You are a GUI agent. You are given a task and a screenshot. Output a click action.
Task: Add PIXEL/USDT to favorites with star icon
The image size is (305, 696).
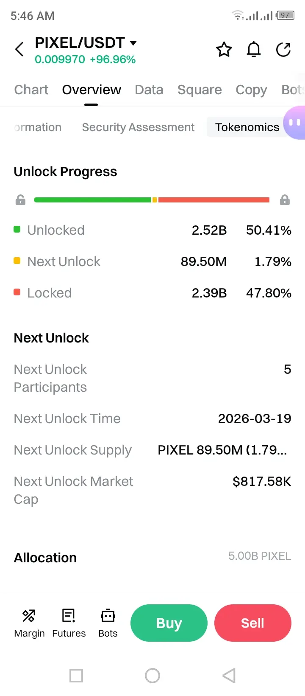(x=224, y=50)
